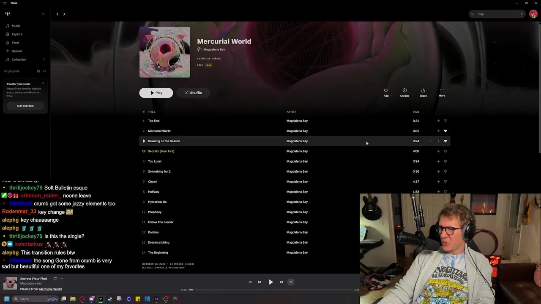
Task: Play the Mercurial World album
Action: (x=156, y=93)
